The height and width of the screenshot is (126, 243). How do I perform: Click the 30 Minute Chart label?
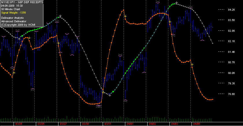point(10,9)
